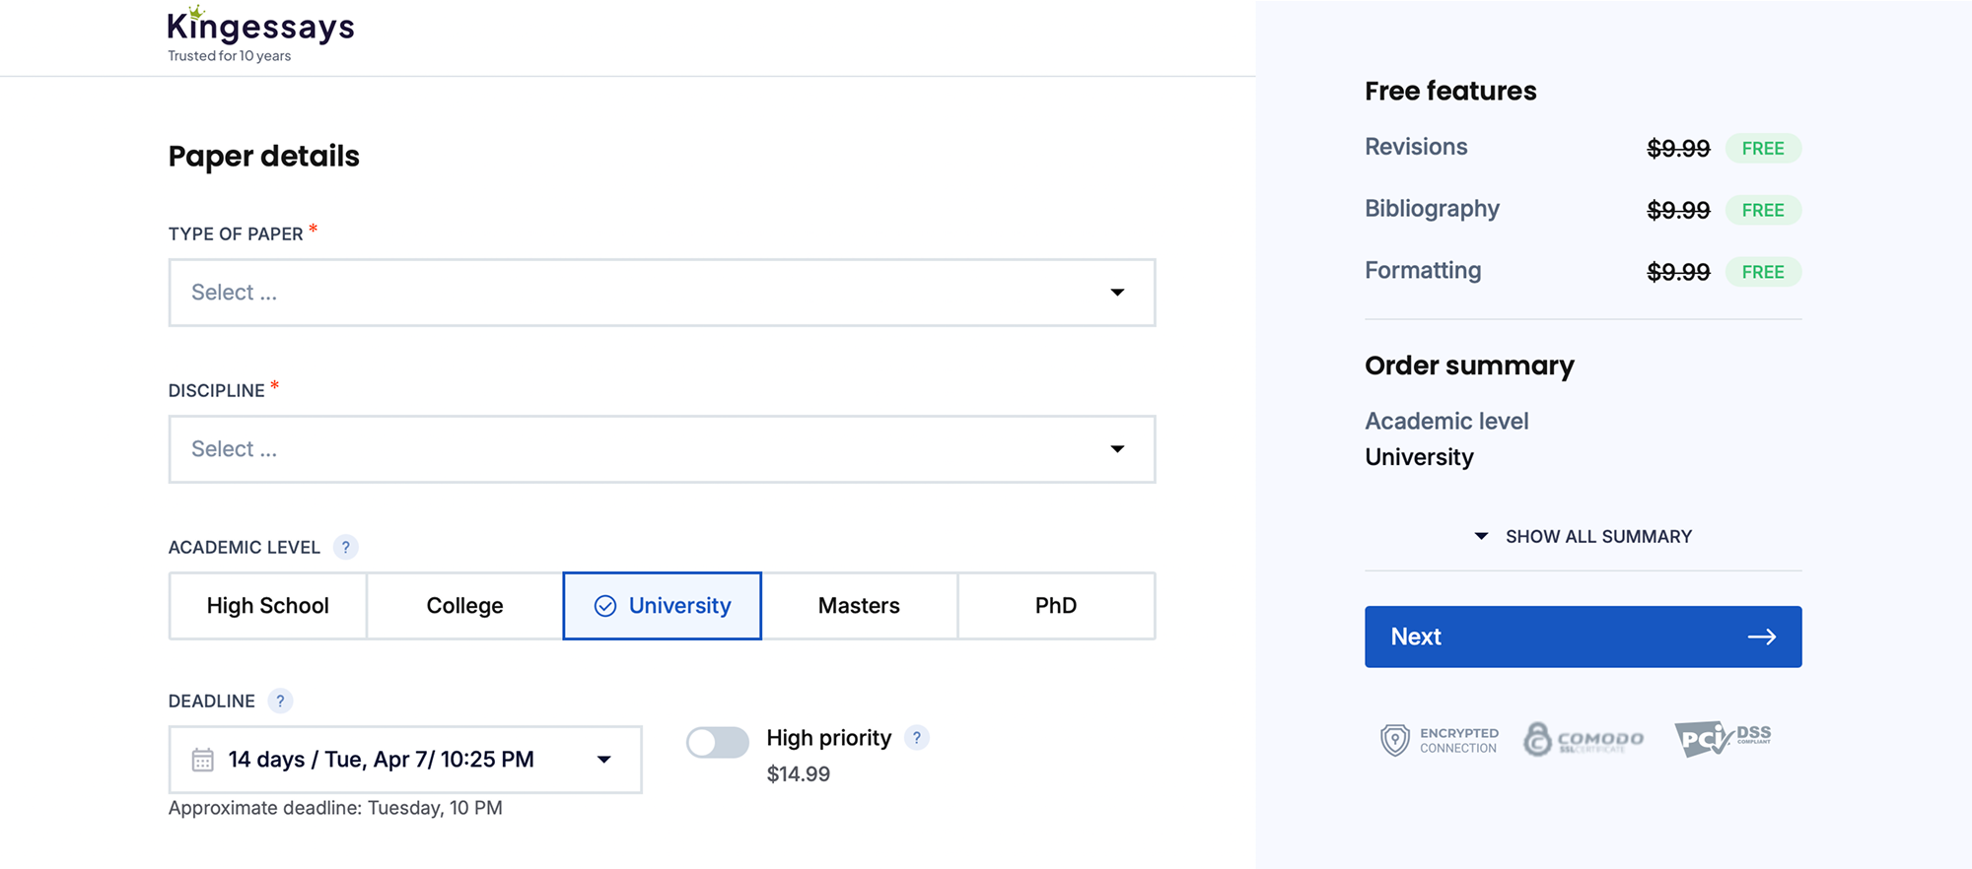Click the Comodo SSL certificate badge
This screenshot has height=869, width=1972.
(1584, 739)
